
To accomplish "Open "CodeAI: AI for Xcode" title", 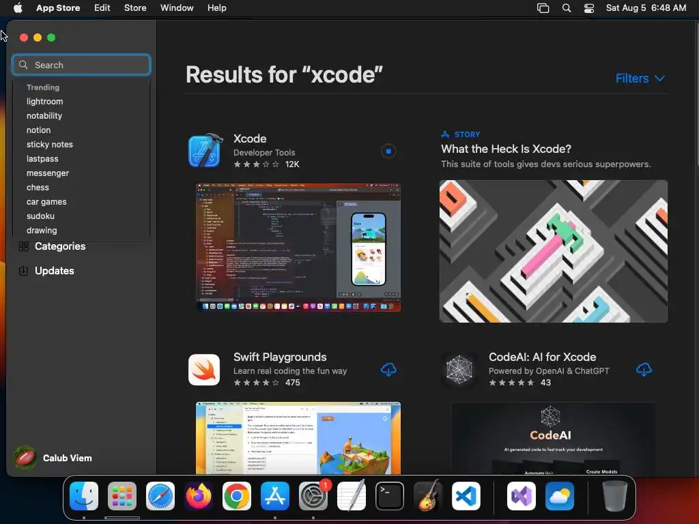I will (542, 357).
